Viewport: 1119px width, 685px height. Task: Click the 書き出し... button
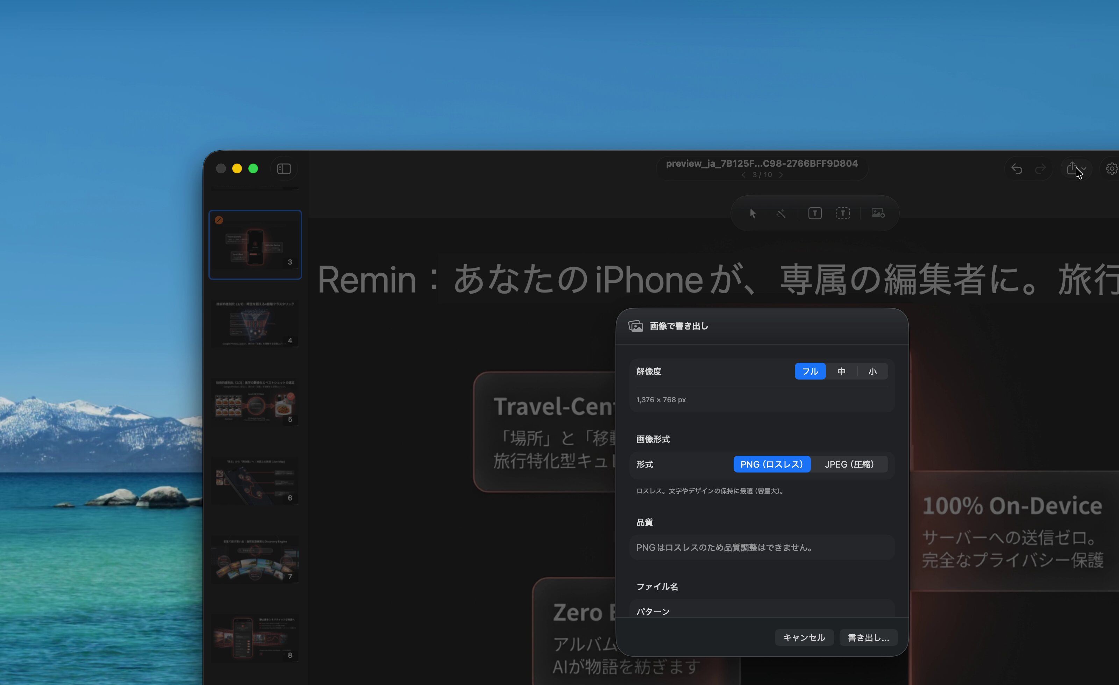[x=868, y=638]
